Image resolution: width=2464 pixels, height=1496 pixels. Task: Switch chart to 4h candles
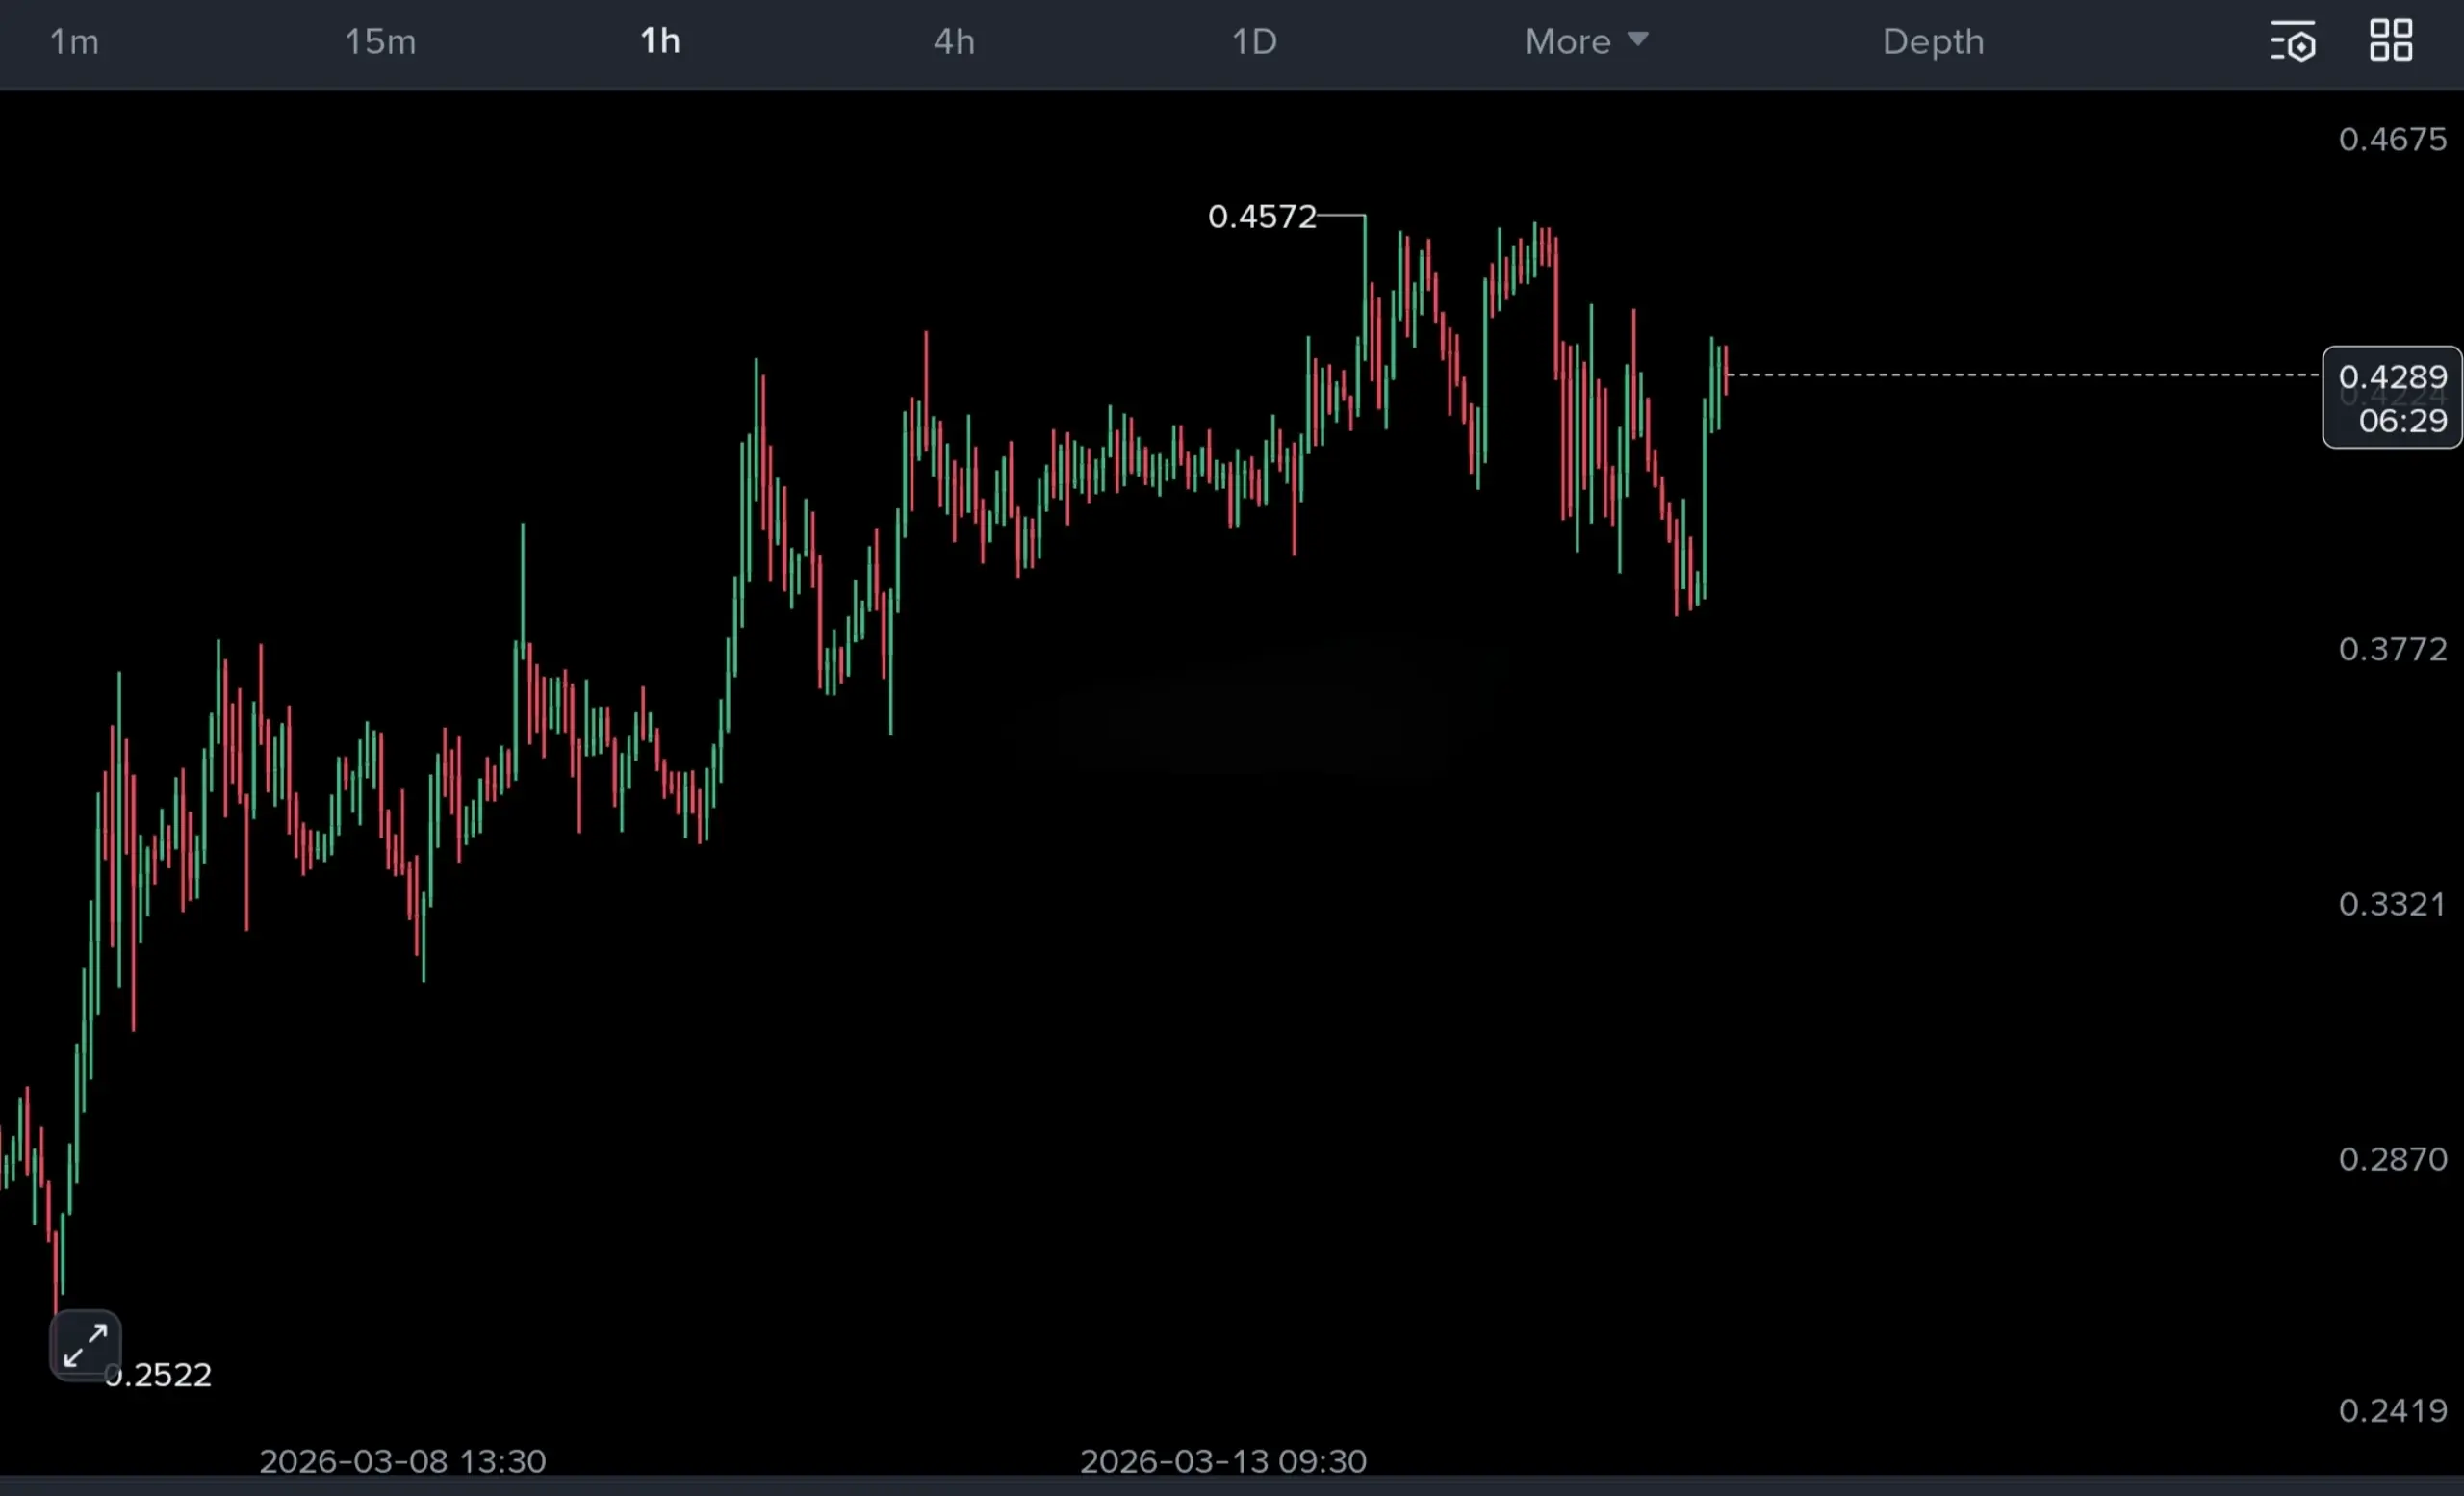tap(954, 42)
